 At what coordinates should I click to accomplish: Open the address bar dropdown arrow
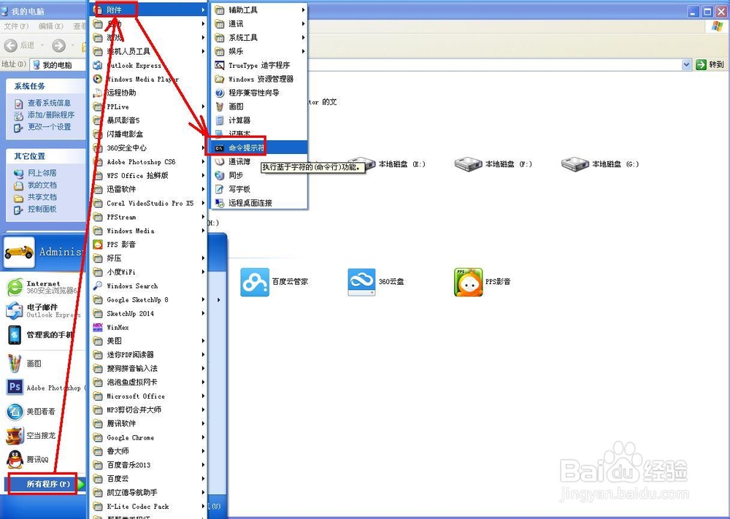coord(686,65)
